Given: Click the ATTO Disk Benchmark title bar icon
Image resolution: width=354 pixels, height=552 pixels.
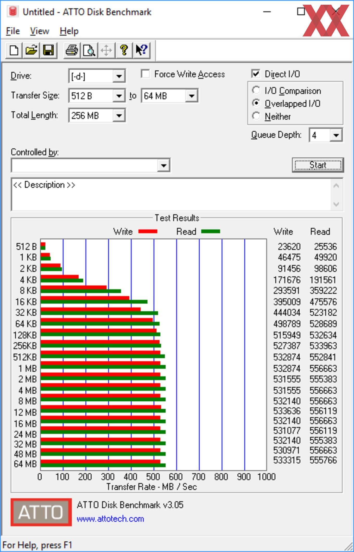Looking at the screenshot, I should [x=12, y=12].
